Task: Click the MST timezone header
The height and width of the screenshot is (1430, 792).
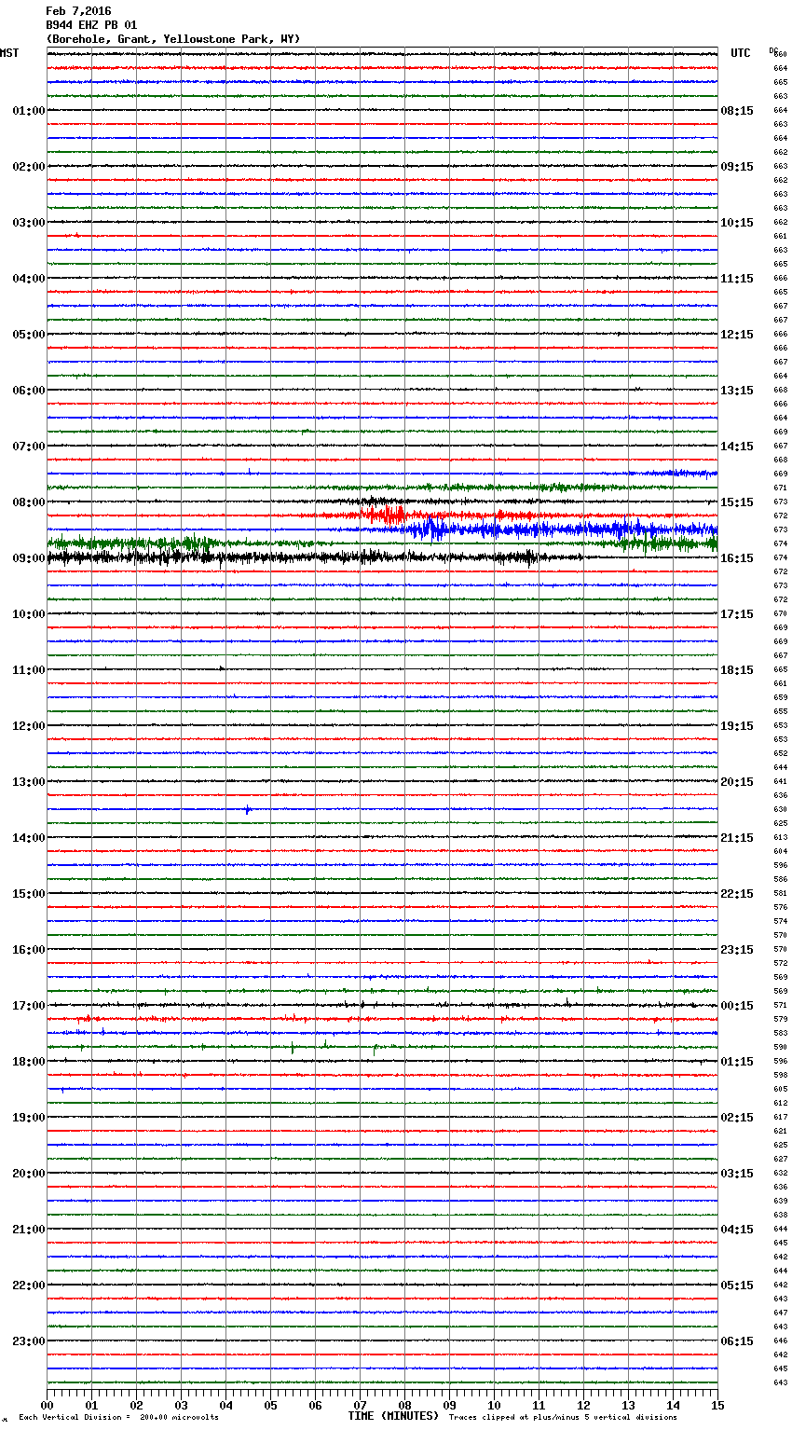Action: coord(9,53)
